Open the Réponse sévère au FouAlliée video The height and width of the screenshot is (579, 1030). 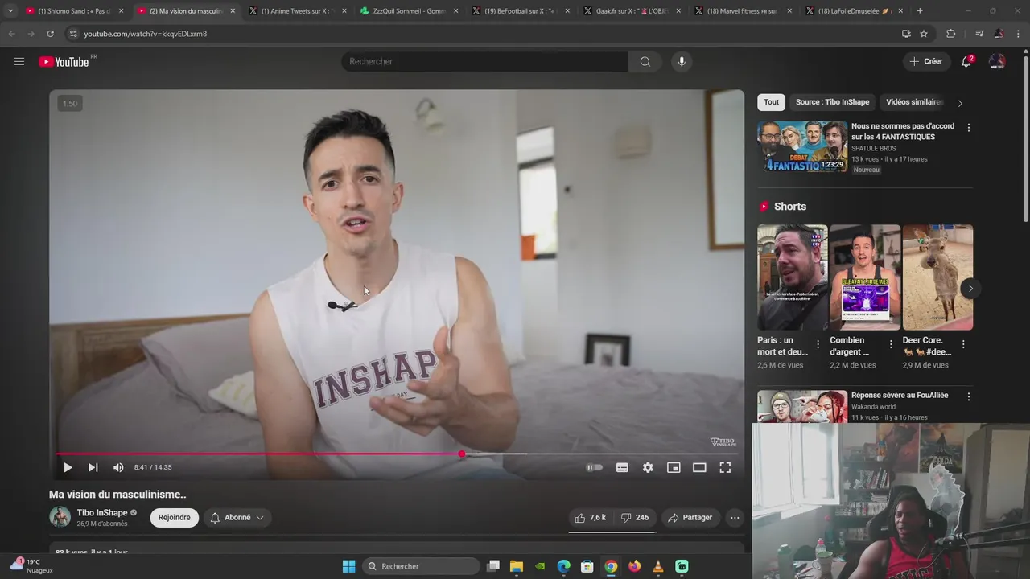(x=900, y=396)
